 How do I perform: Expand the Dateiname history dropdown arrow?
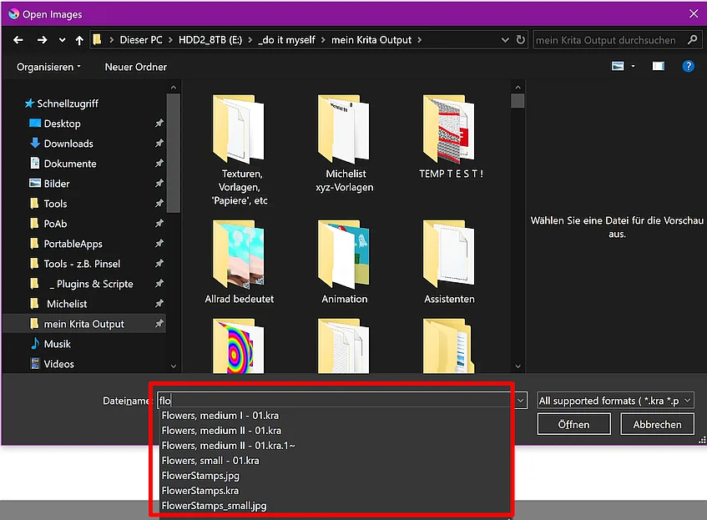[x=520, y=400]
